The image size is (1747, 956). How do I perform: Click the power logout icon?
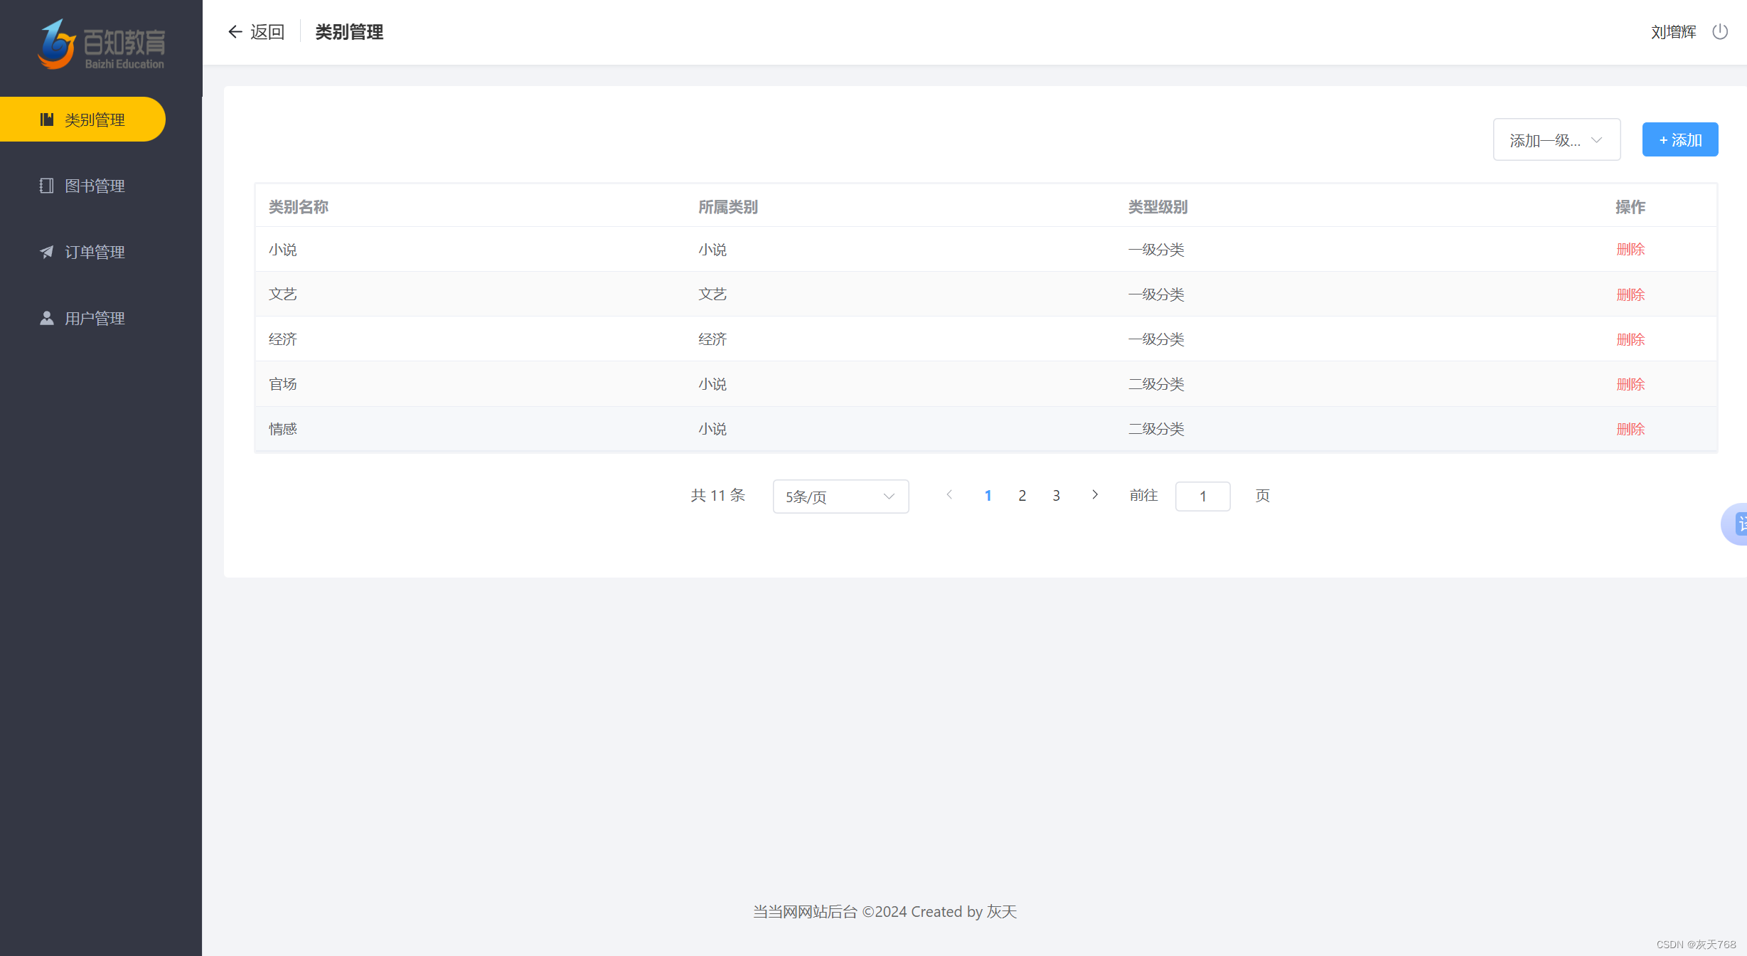[1719, 32]
